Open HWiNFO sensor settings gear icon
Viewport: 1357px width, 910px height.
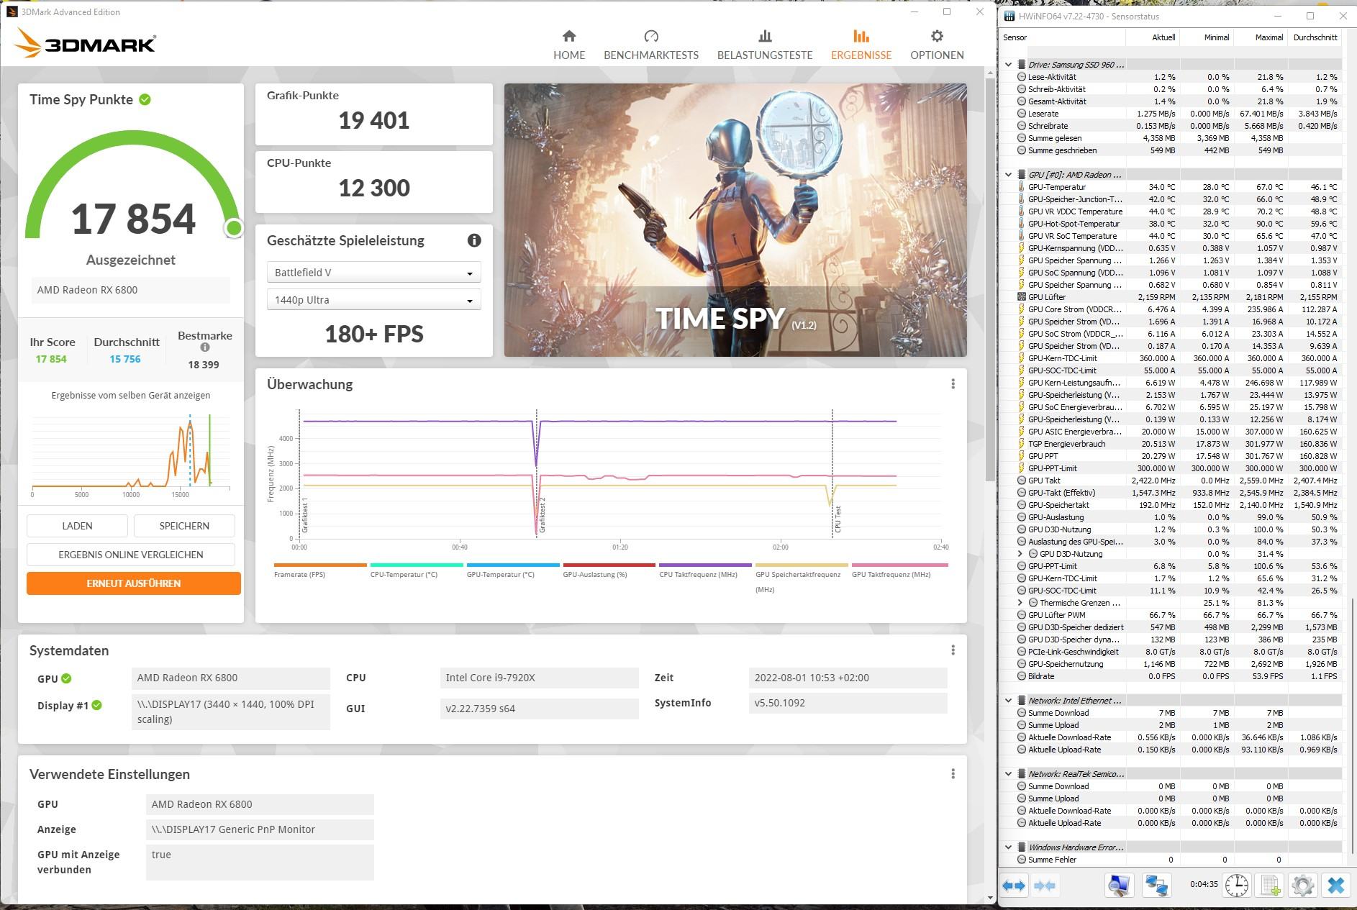[1303, 886]
